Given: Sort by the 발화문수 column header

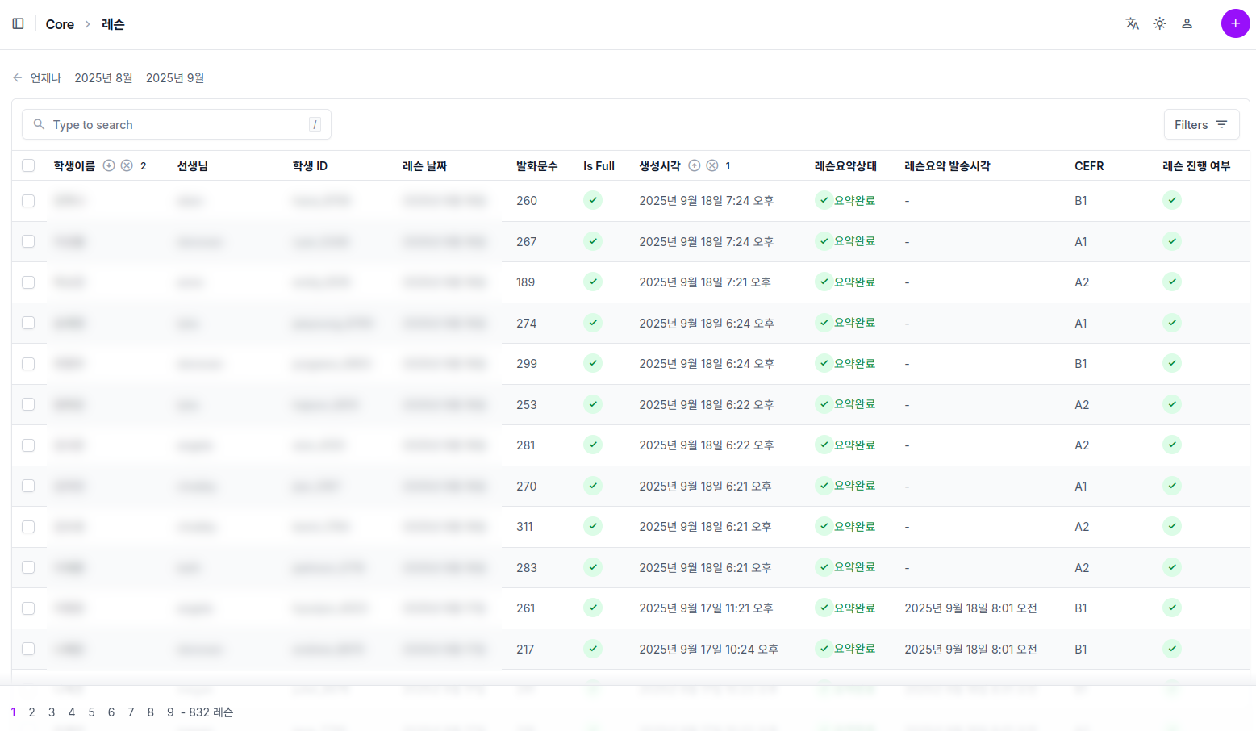Looking at the screenshot, I should point(536,166).
